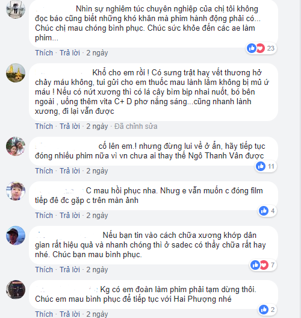Like the 'Nhìn sự nghiêm túc chuyên nghiệp' comment

point(44,53)
